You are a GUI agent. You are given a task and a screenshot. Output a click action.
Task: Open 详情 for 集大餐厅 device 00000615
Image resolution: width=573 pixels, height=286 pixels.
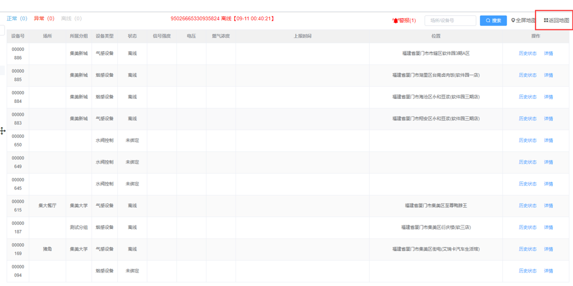click(548, 206)
